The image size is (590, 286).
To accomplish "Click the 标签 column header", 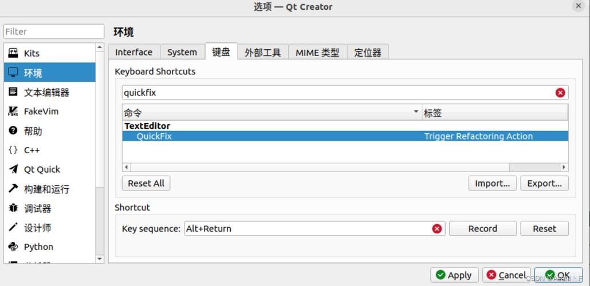I will [x=495, y=112].
